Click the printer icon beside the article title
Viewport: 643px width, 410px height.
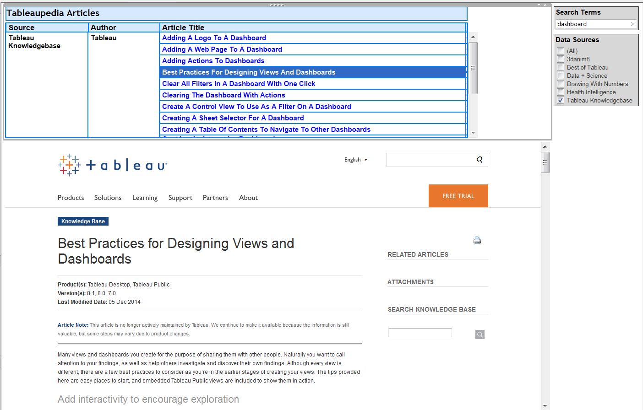point(477,240)
